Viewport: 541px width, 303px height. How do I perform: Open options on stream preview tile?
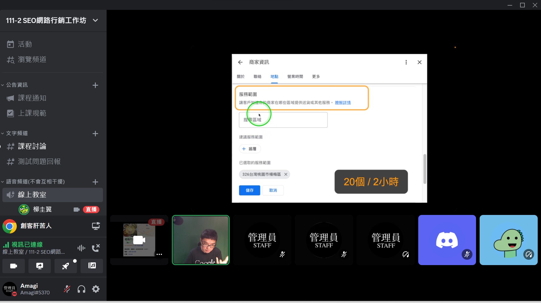159,254
